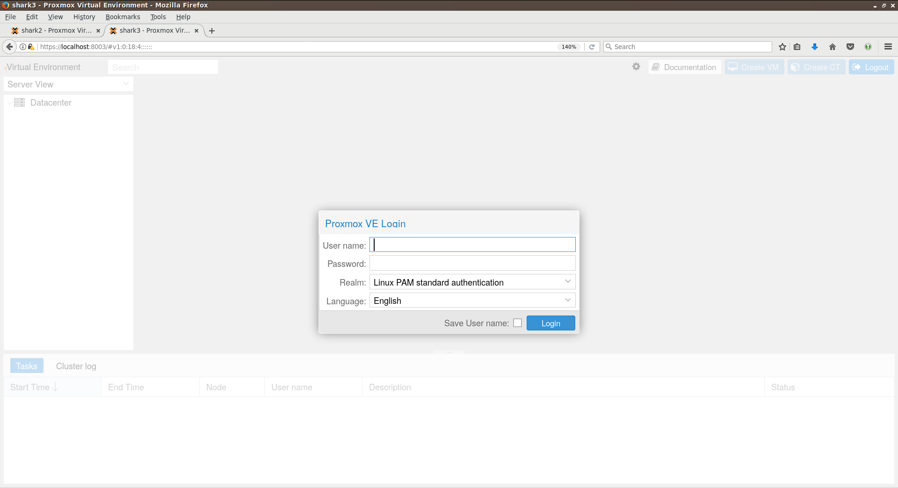Click the insecure connection padlock warning icon

pyautogui.click(x=31, y=47)
